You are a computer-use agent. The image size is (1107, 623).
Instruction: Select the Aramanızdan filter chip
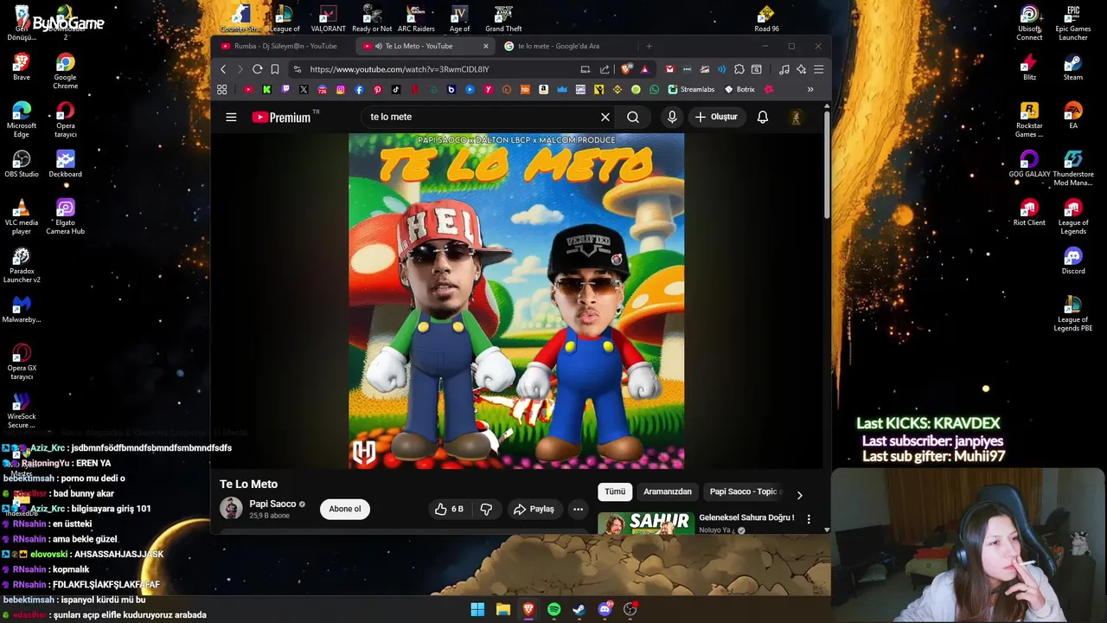pos(668,491)
